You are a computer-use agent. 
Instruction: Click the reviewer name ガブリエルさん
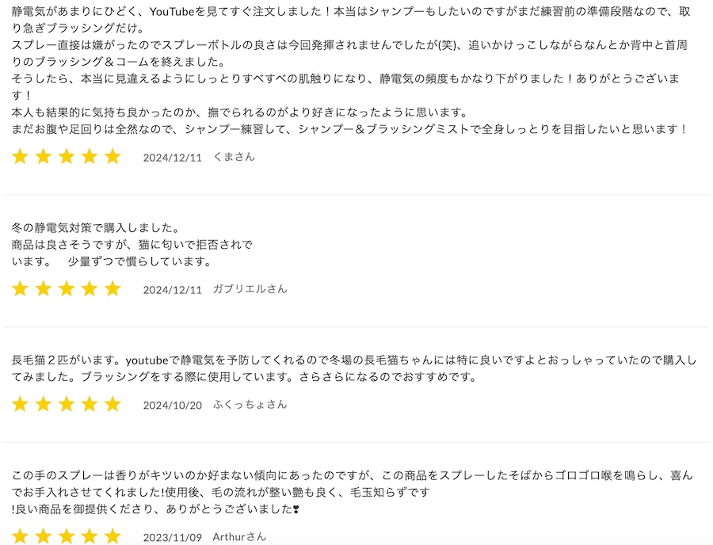250,290
